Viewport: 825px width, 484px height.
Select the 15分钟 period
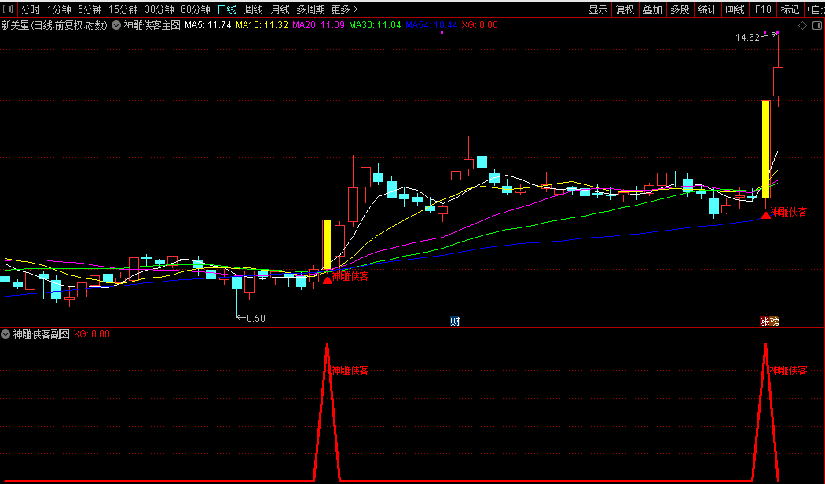tap(123, 9)
